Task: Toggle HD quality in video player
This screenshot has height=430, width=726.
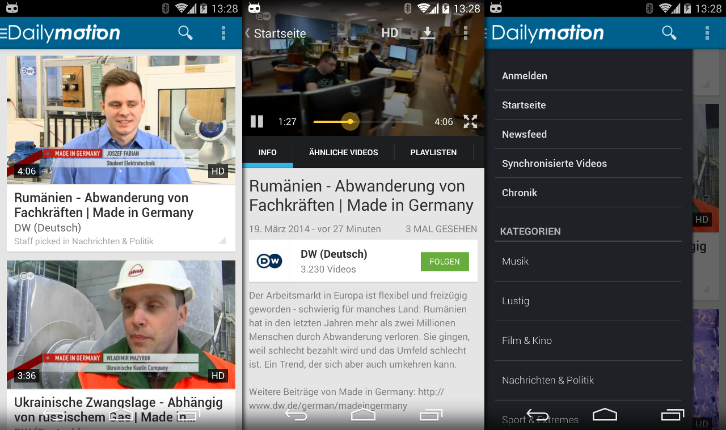Action: pyautogui.click(x=390, y=33)
